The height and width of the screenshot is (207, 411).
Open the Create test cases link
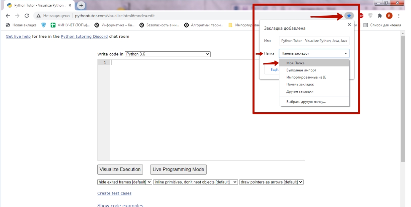click(114, 193)
